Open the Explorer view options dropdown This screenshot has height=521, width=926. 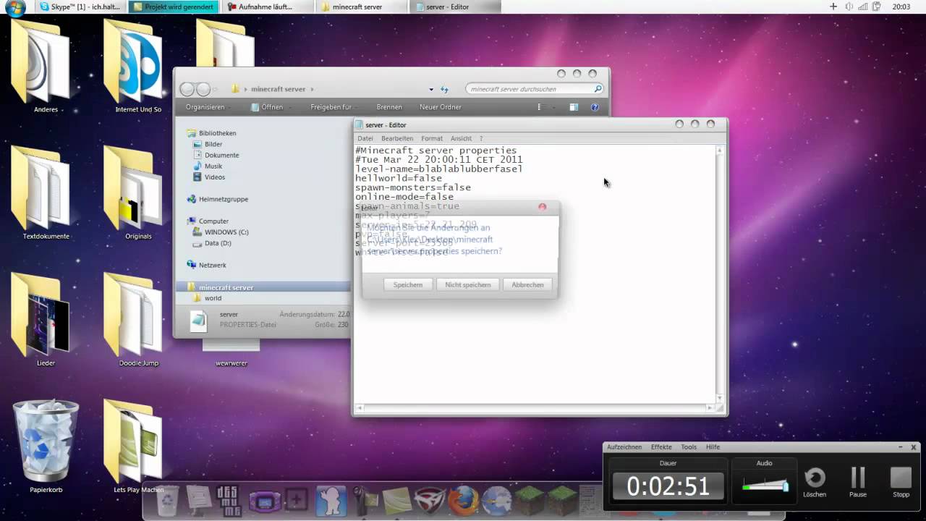point(554,107)
